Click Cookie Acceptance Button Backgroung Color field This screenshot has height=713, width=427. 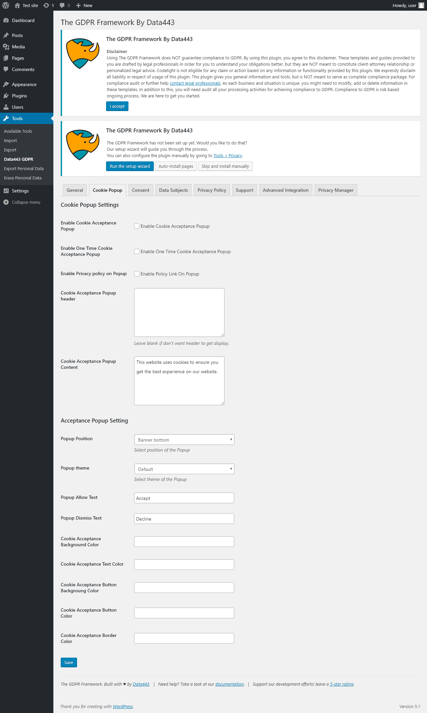coord(184,588)
